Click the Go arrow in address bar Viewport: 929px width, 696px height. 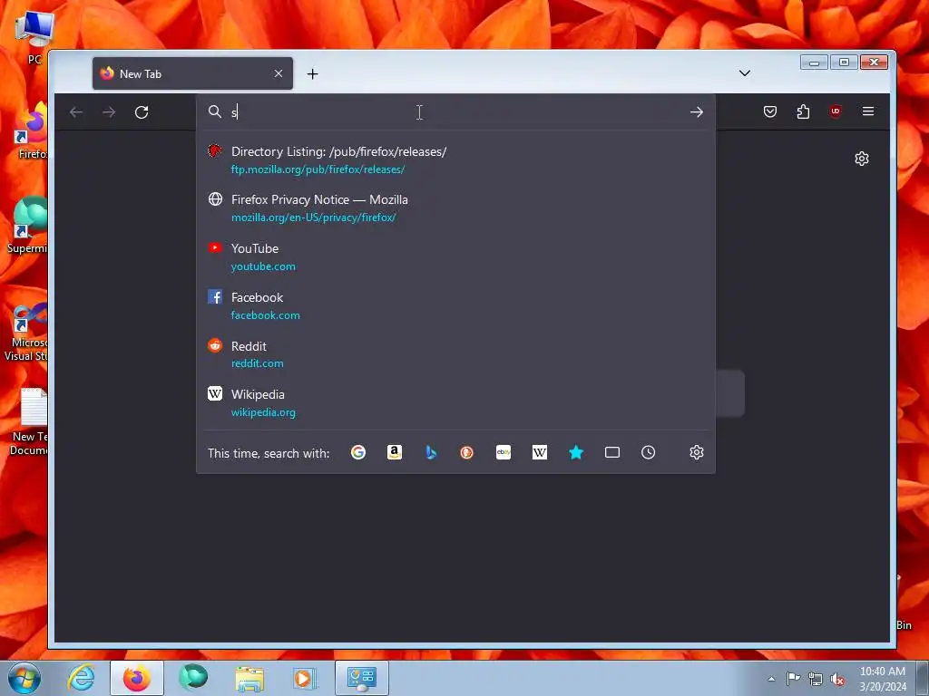pos(696,111)
